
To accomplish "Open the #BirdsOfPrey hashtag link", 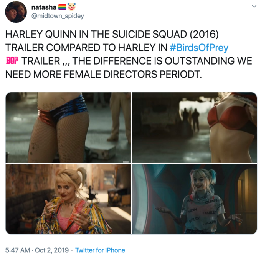I will point(199,48).
